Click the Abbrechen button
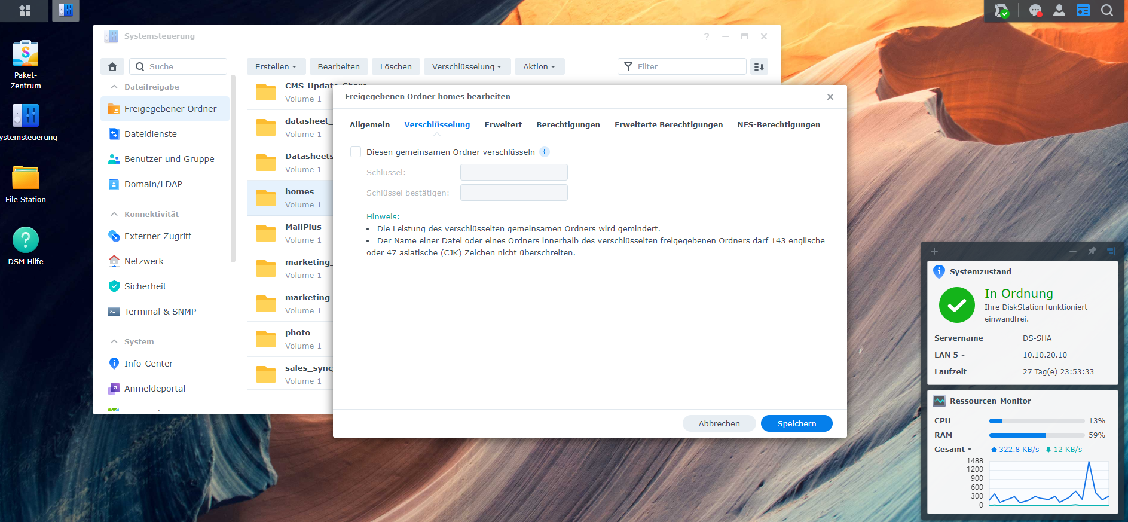 click(x=719, y=423)
